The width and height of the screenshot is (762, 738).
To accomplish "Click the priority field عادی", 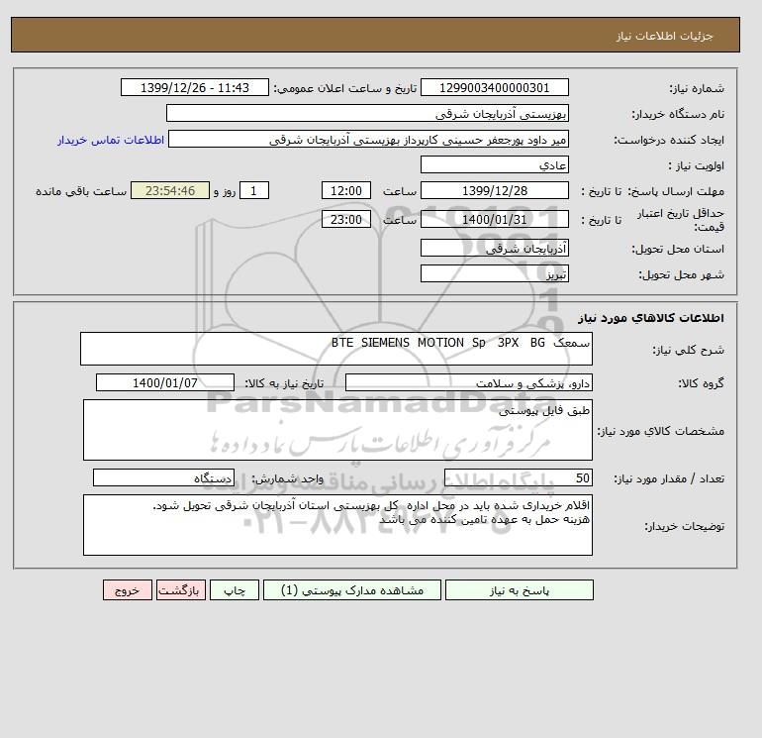I will (x=494, y=164).
